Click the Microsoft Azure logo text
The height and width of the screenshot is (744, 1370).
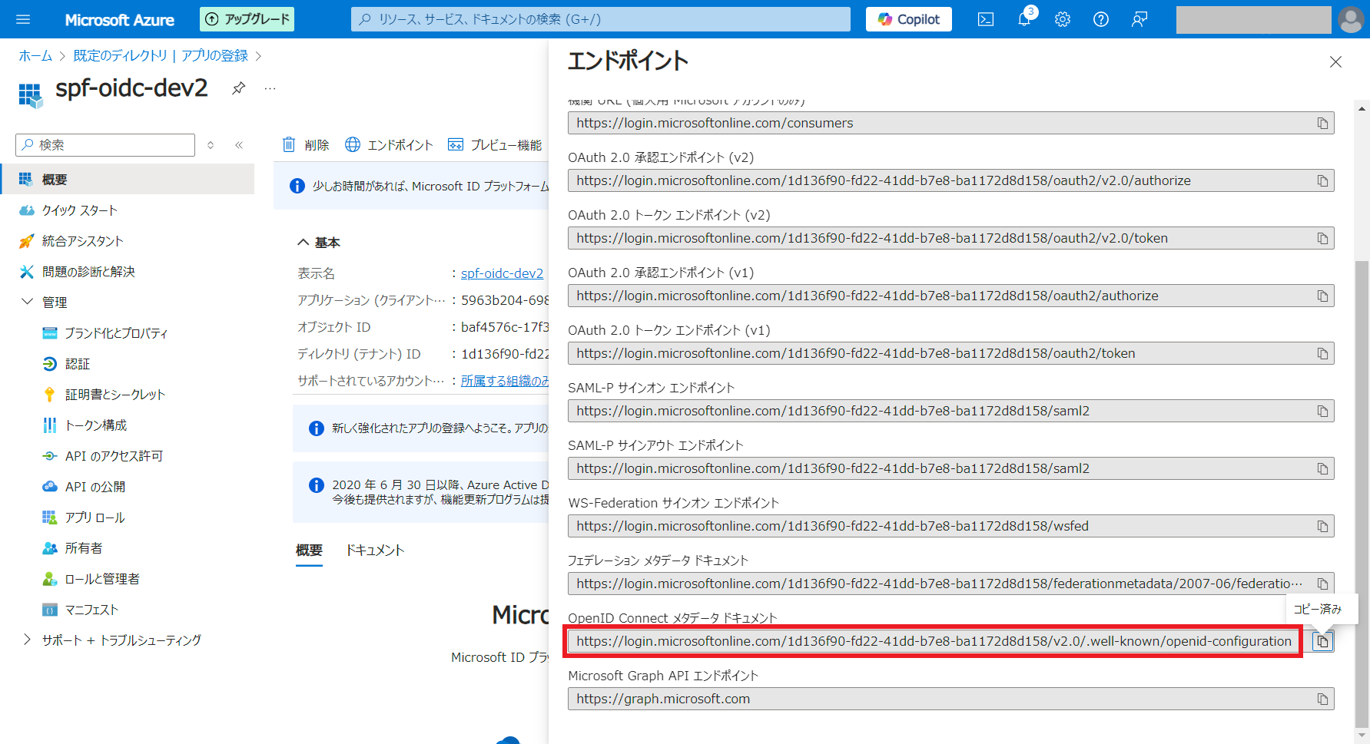coord(120,20)
